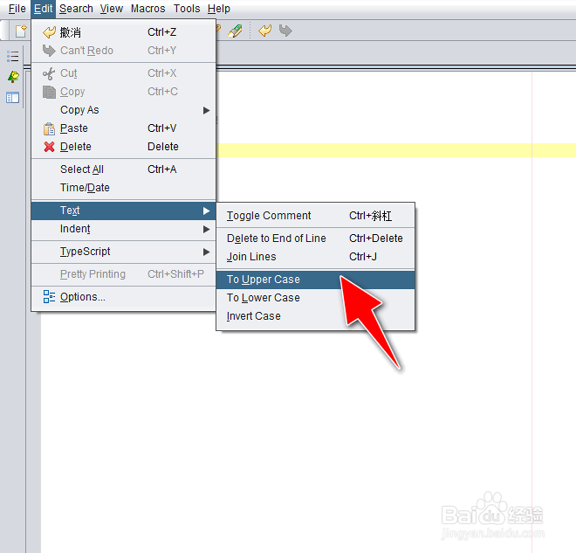Viewport: 576px width, 553px height.
Task: Open the Macros menu
Action: point(147,9)
